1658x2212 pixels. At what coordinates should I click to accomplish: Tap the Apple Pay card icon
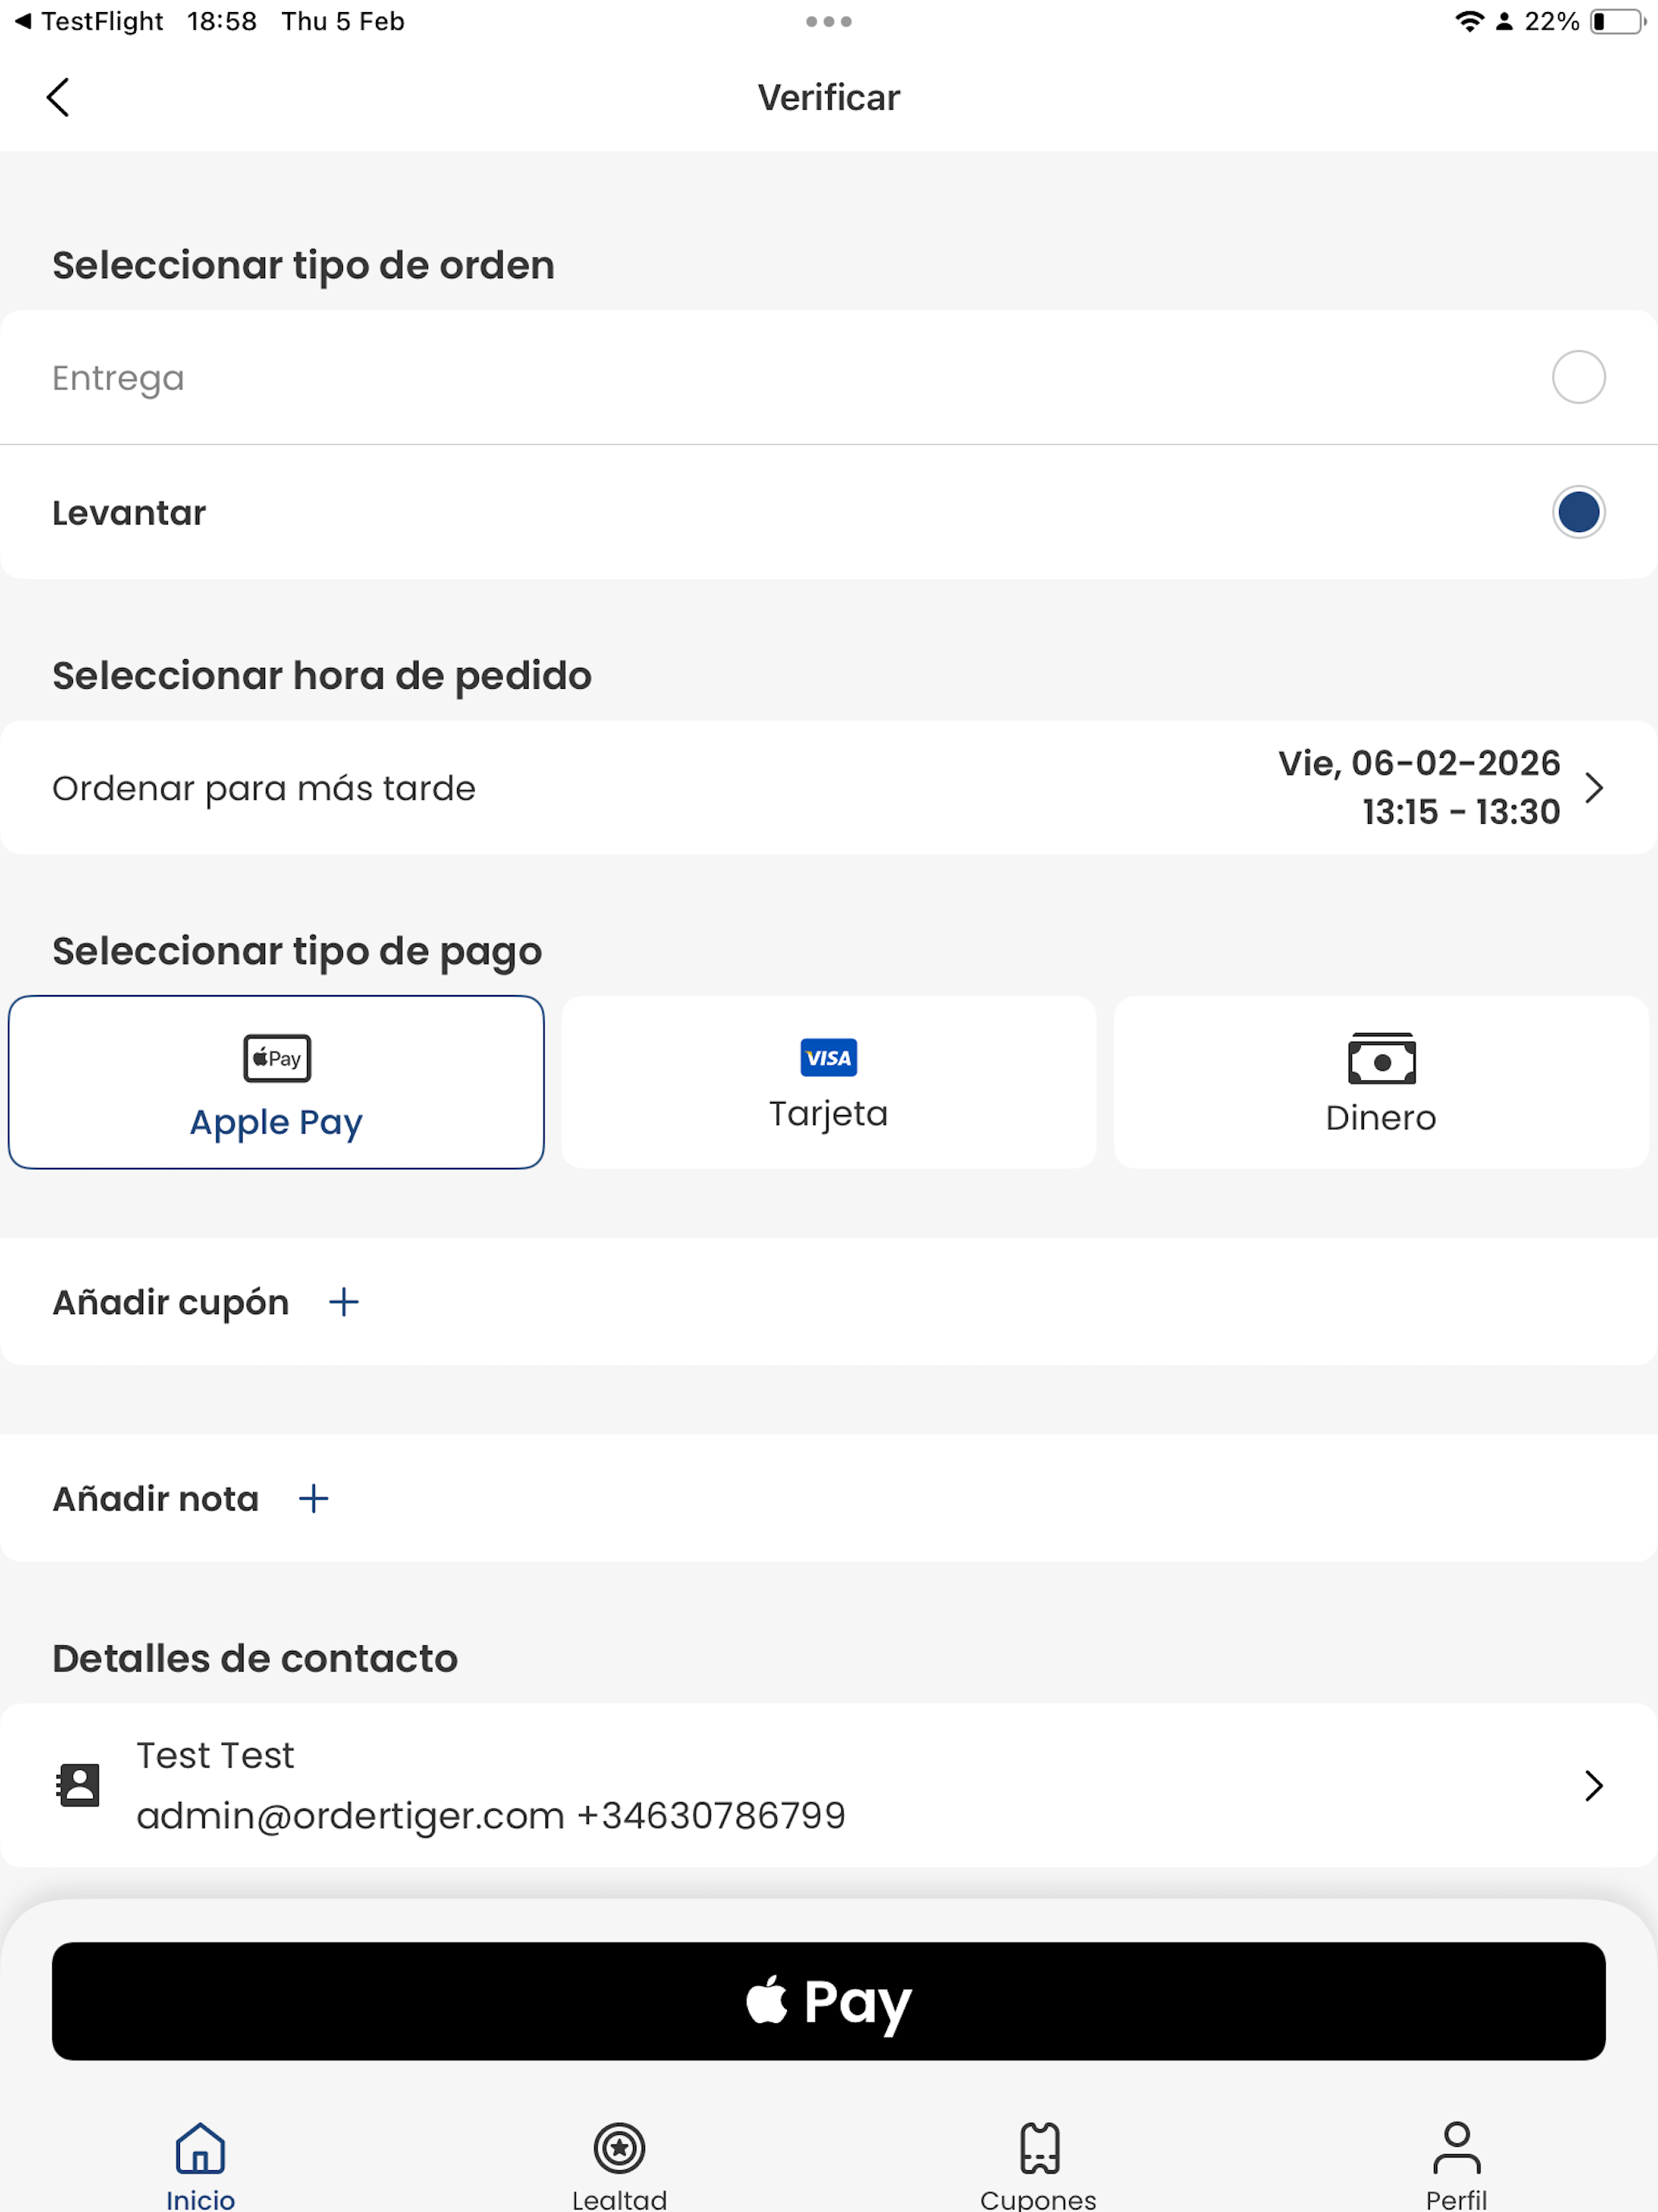[x=277, y=1058]
